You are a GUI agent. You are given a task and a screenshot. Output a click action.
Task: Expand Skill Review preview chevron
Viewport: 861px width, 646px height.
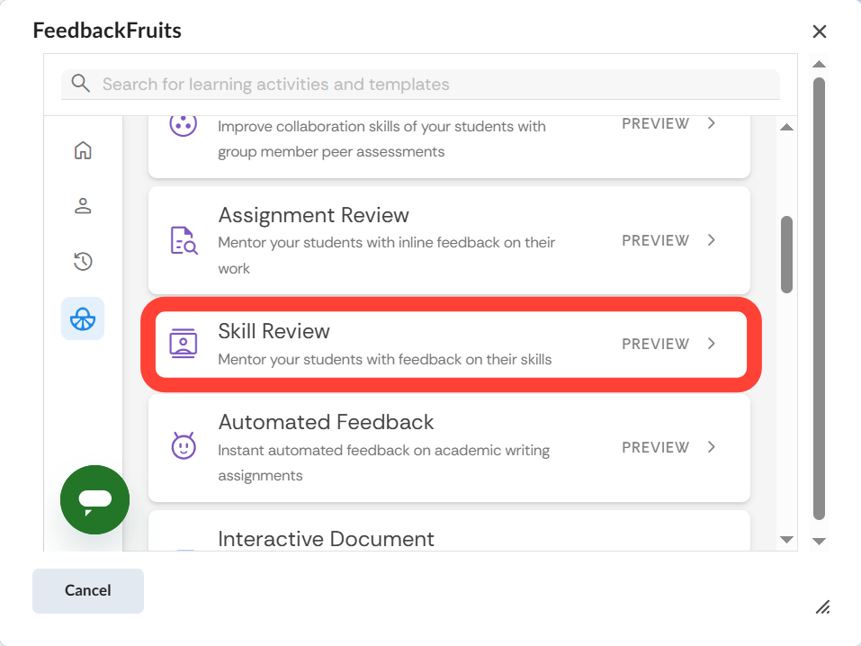coord(712,344)
